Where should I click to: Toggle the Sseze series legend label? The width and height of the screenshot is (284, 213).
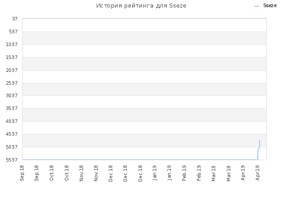270,6
